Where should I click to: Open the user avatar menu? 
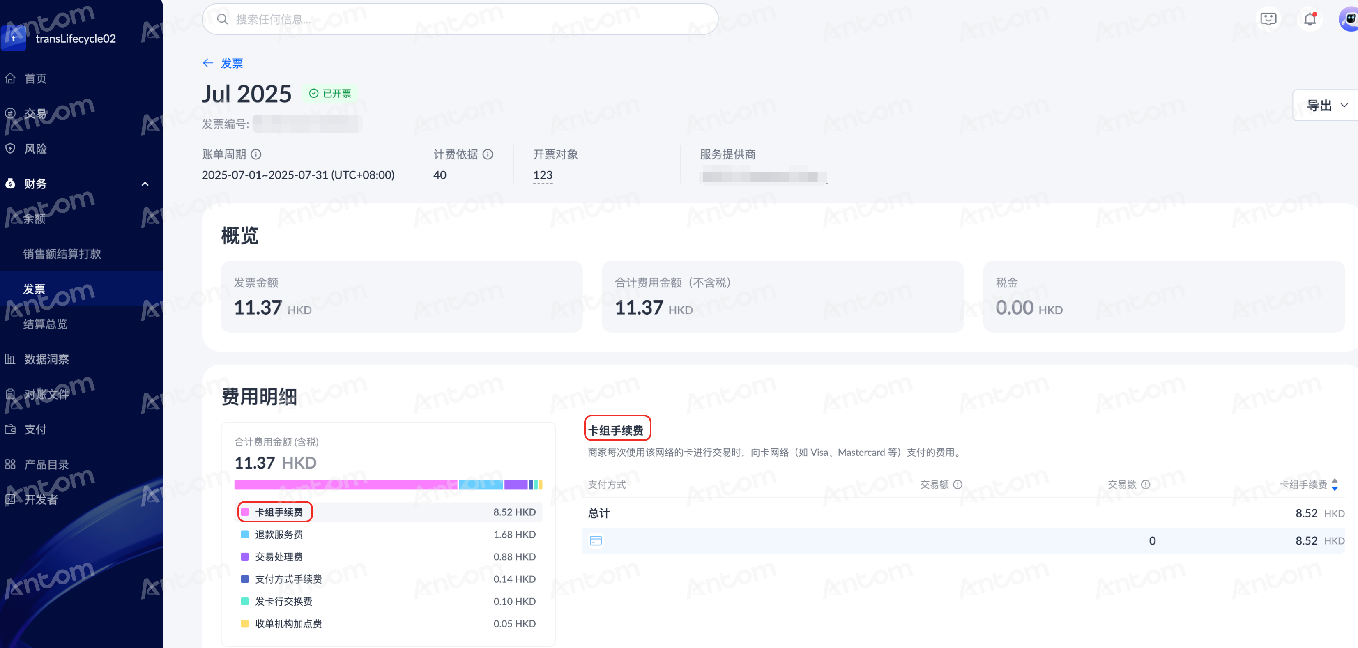point(1349,19)
